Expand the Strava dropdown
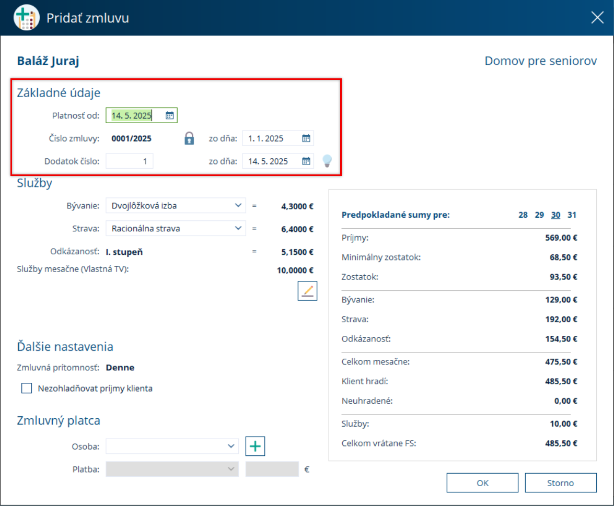Screen dimensions: 614x506 (x=238, y=228)
